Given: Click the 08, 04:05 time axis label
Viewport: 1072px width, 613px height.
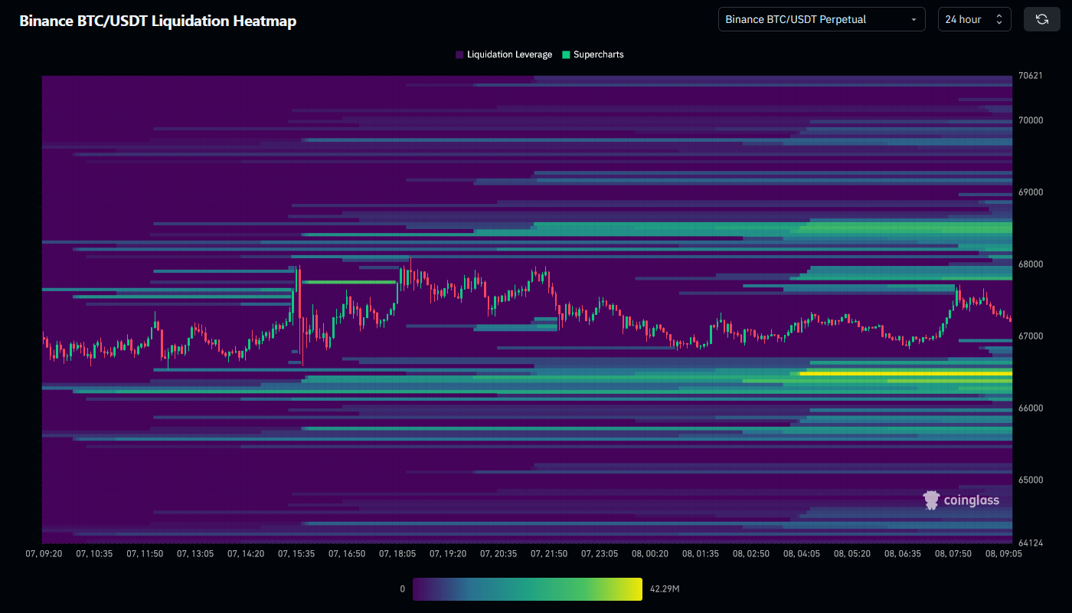Looking at the screenshot, I should point(800,553).
